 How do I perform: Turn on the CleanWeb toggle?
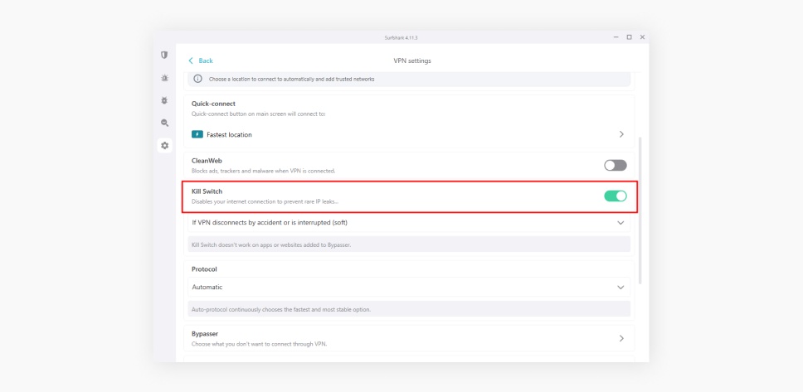coord(616,165)
